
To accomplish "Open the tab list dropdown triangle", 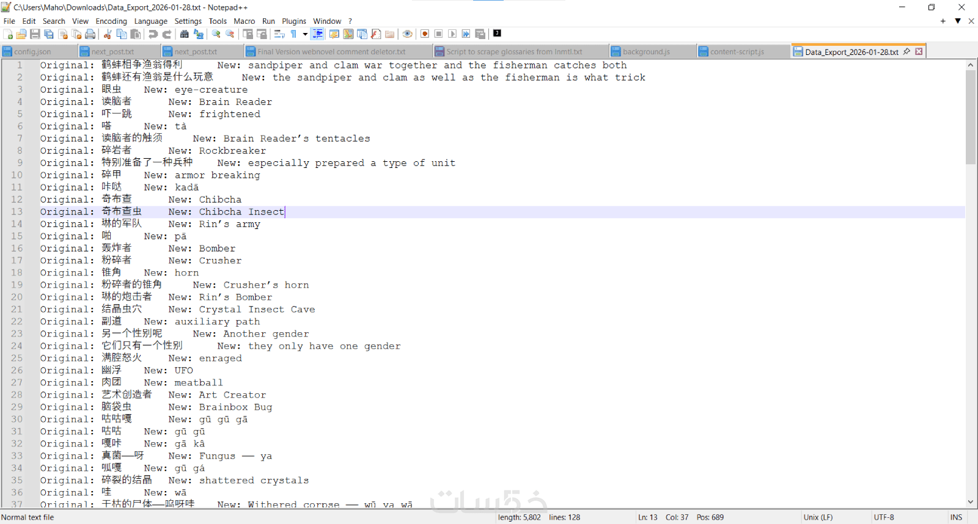I will (958, 21).
